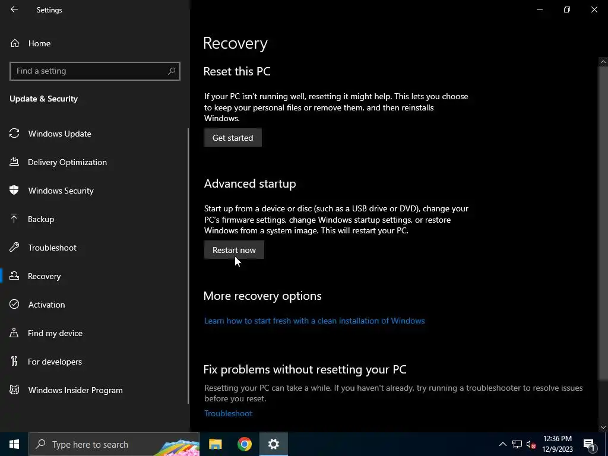Open File Explorer from the taskbar

click(215, 444)
